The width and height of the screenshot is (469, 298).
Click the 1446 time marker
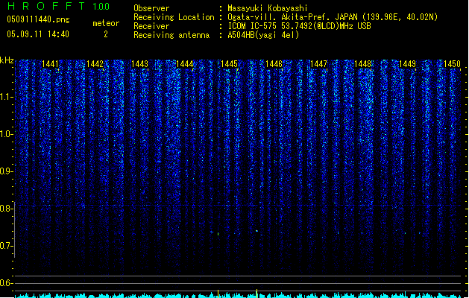tap(274, 64)
